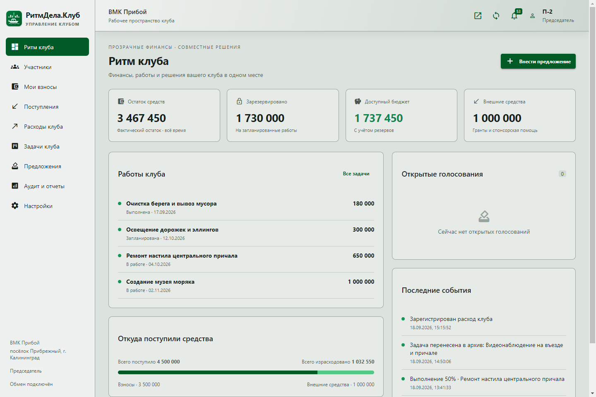Click the empty votes ballot icon
This screenshot has width=596, height=397.
(x=484, y=216)
